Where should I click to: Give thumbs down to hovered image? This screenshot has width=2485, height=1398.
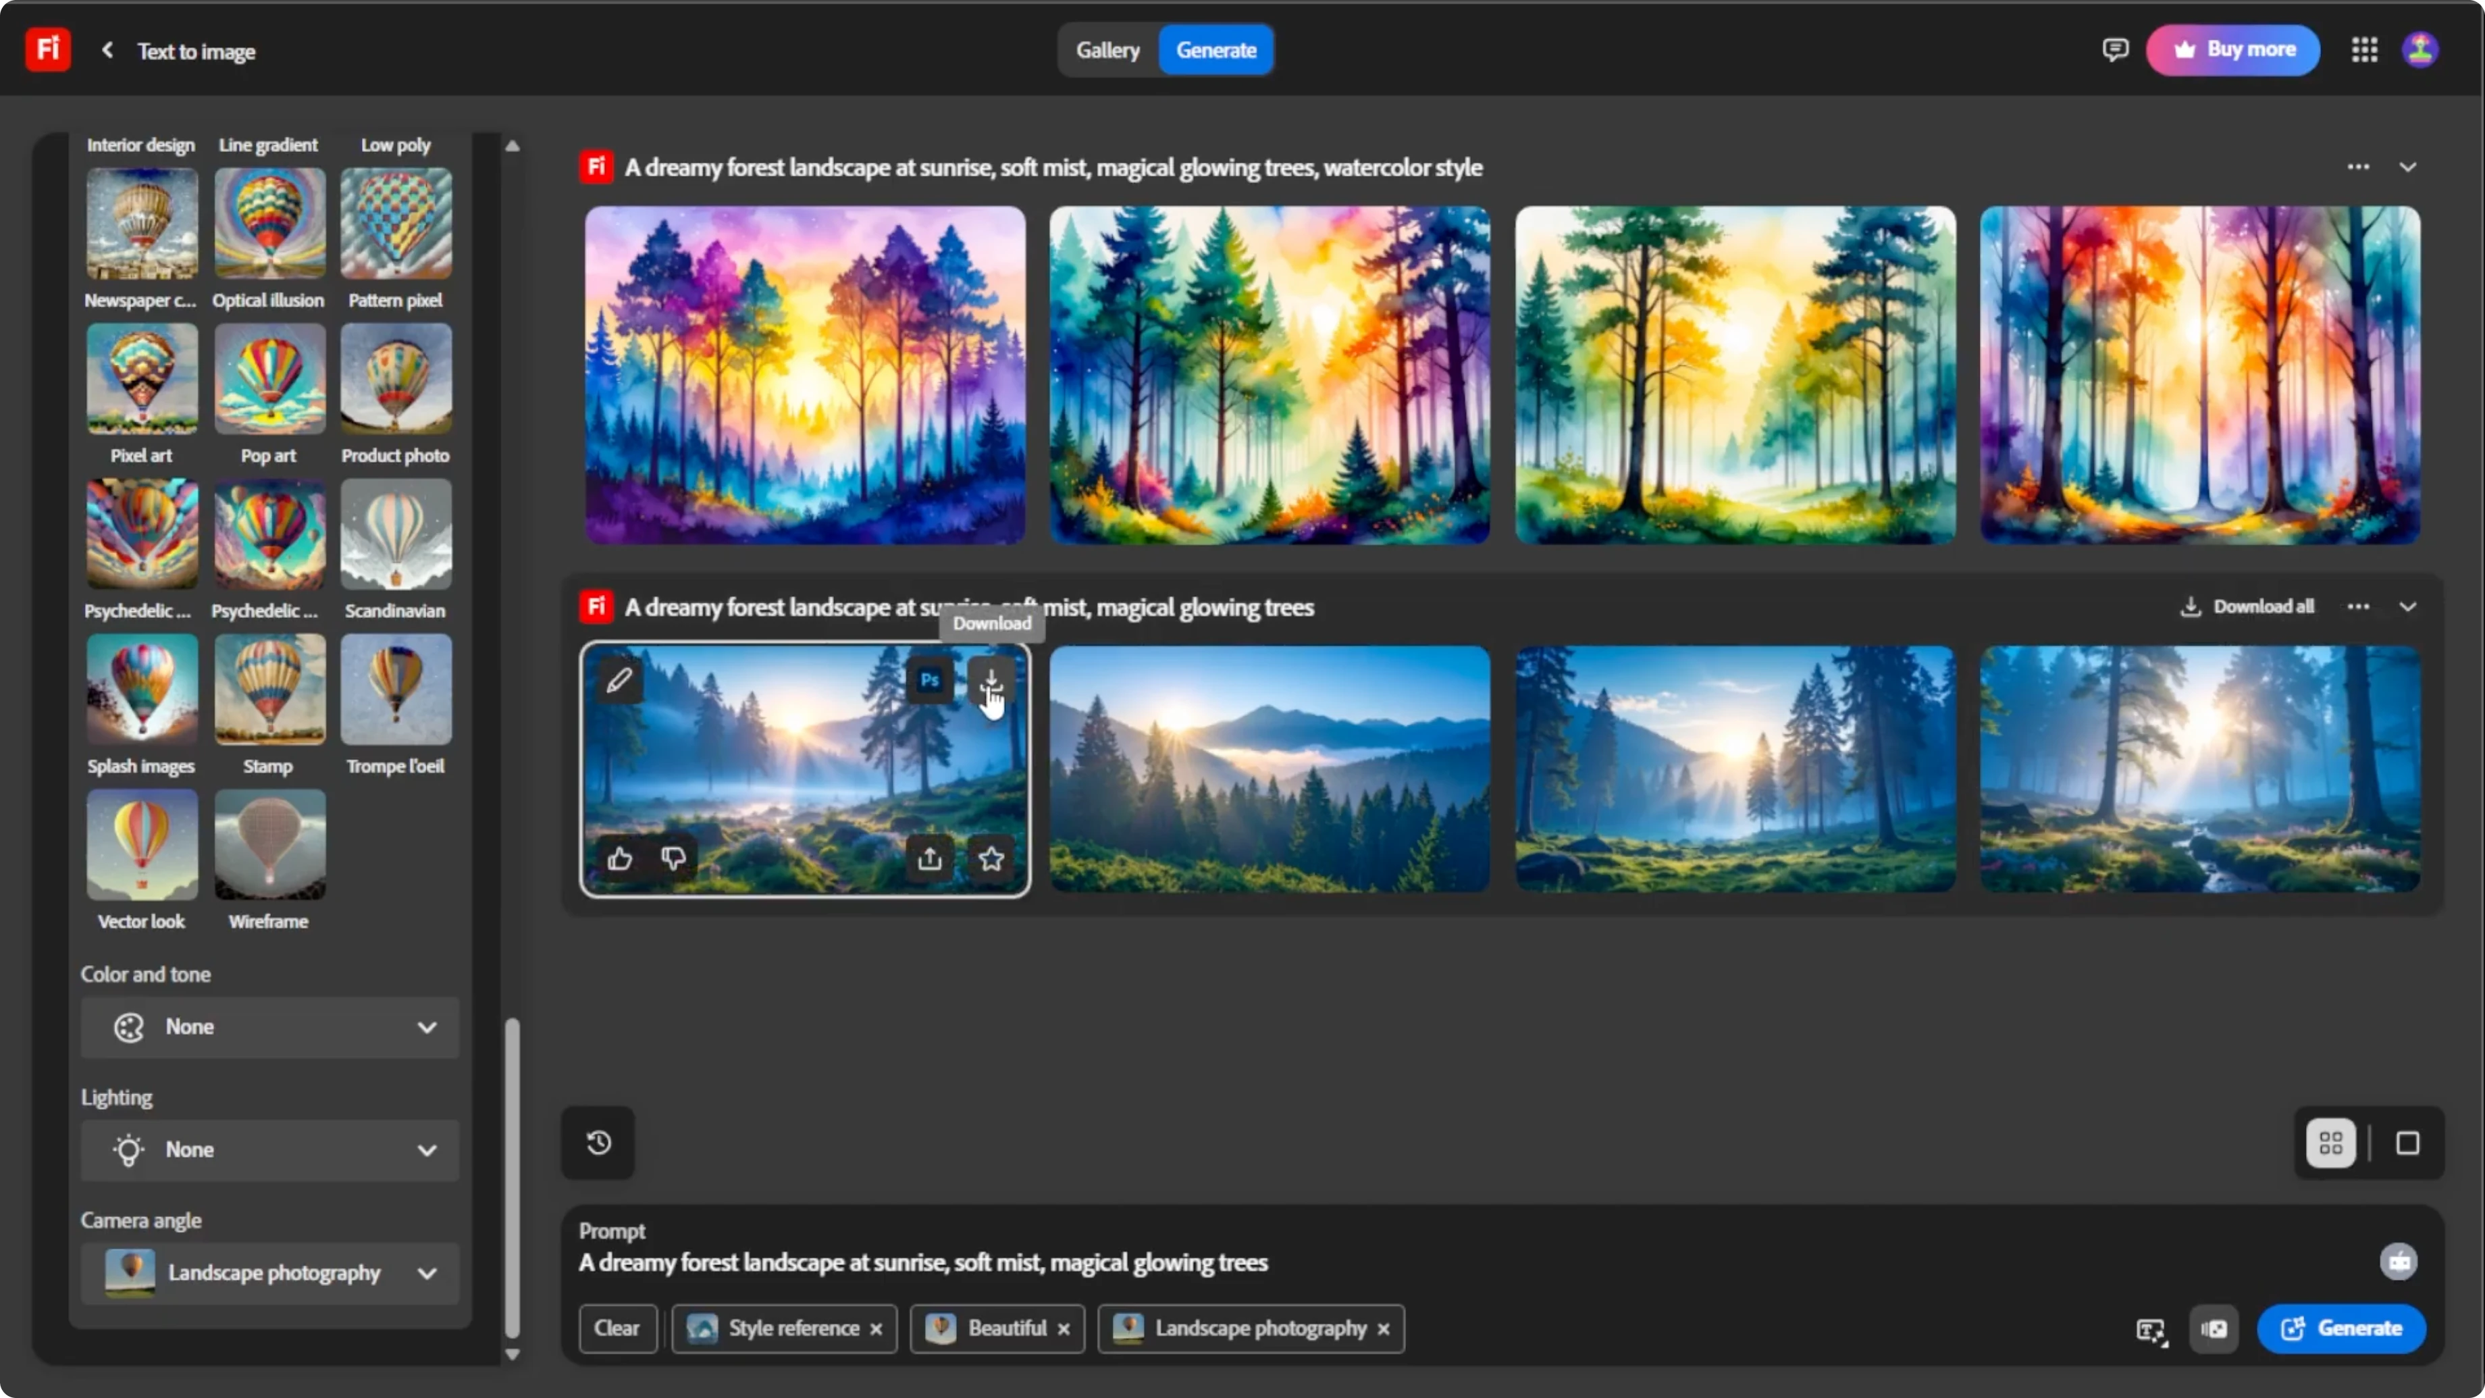click(x=673, y=858)
